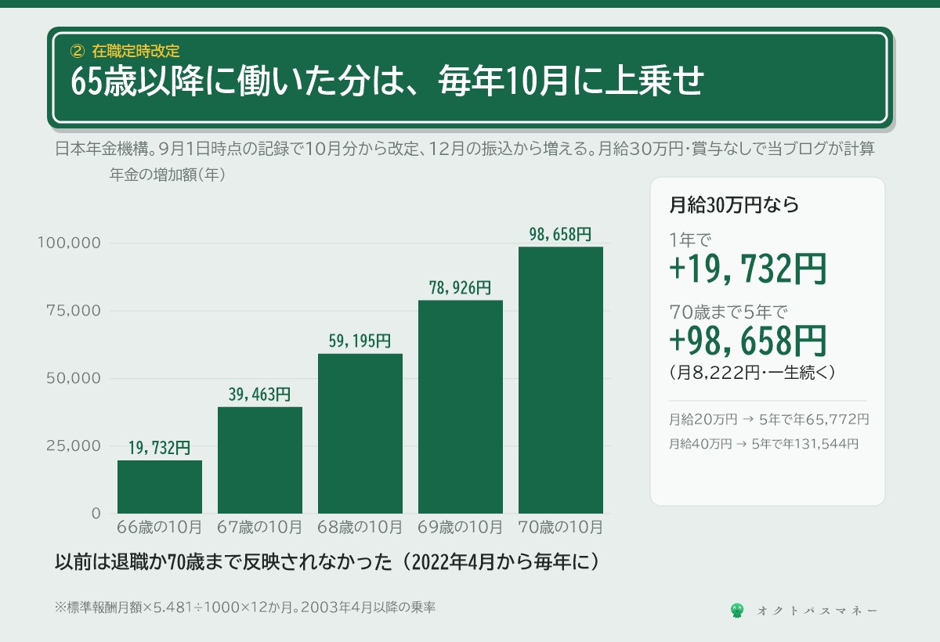Click the 100,000 y-axis label
The height and width of the screenshot is (642, 940).
point(70,243)
